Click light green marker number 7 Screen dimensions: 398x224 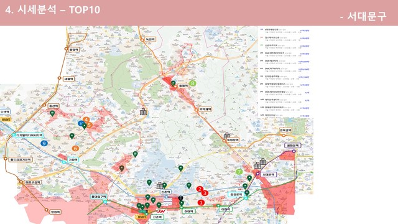point(239,172)
